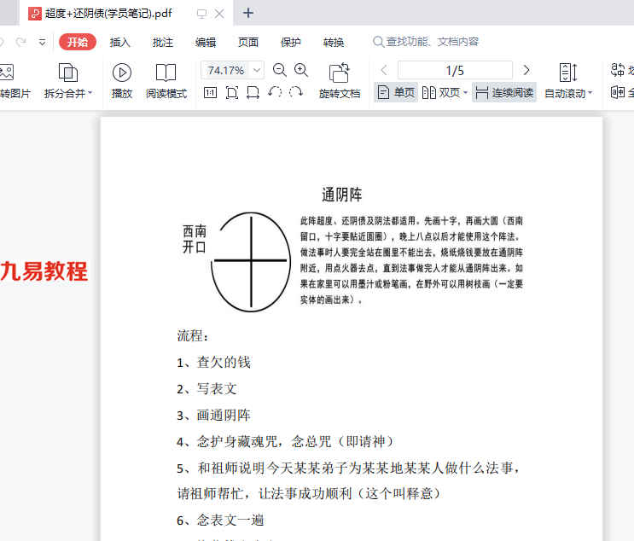634x541 pixels.
Task: Switch to the 开始 ribbon tab
Action: tap(78, 42)
